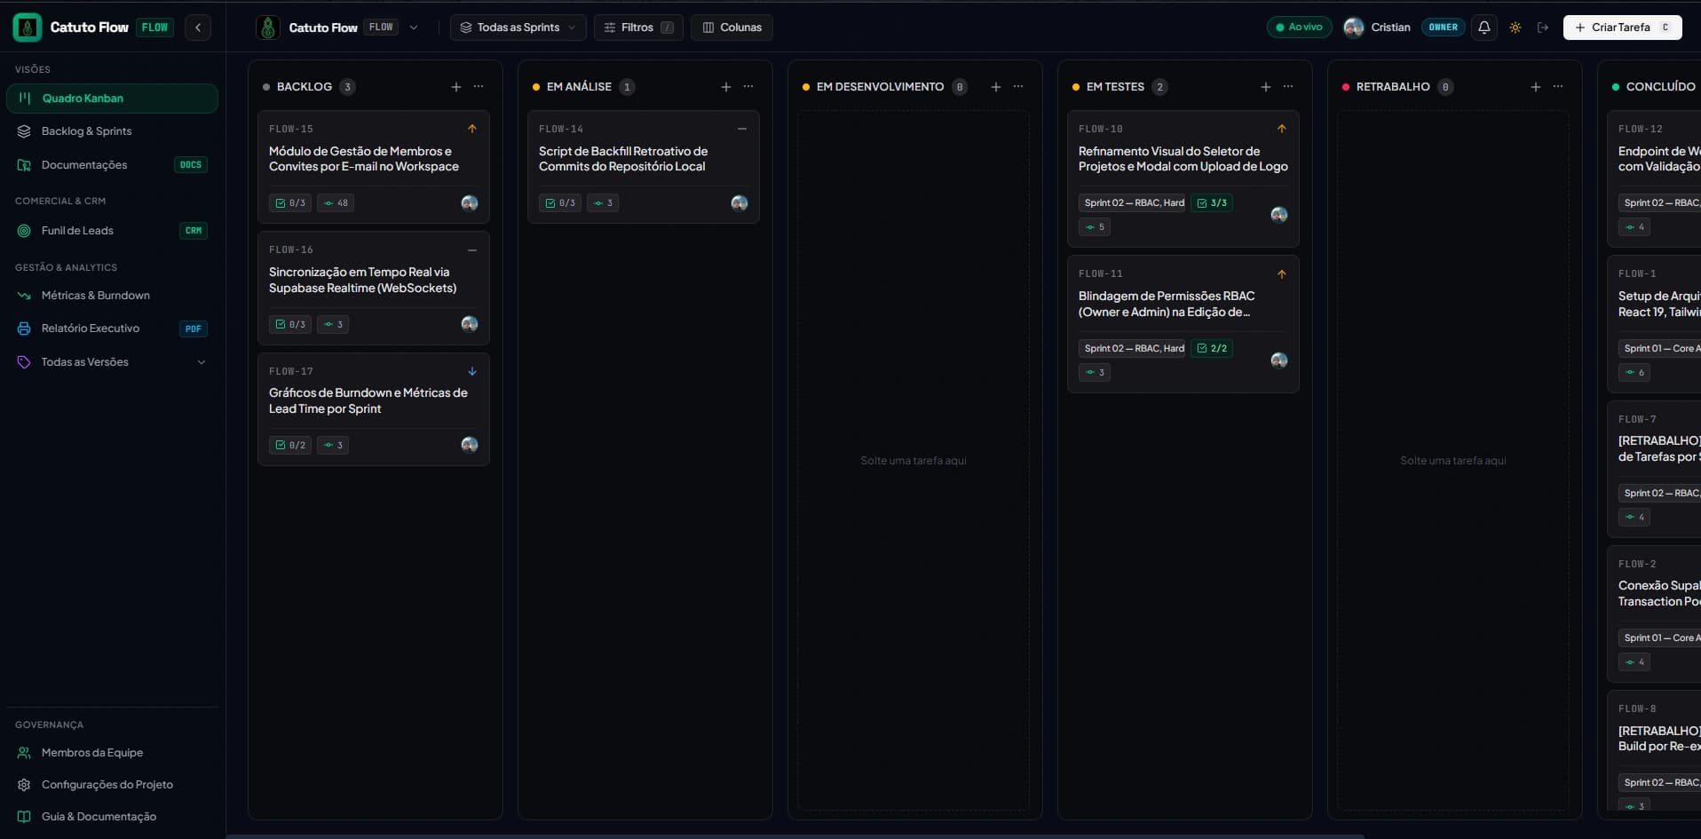The image size is (1701, 839).
Task: Click the horizontal scrollbar at the bottom
Action: click(x=795, y=835)
